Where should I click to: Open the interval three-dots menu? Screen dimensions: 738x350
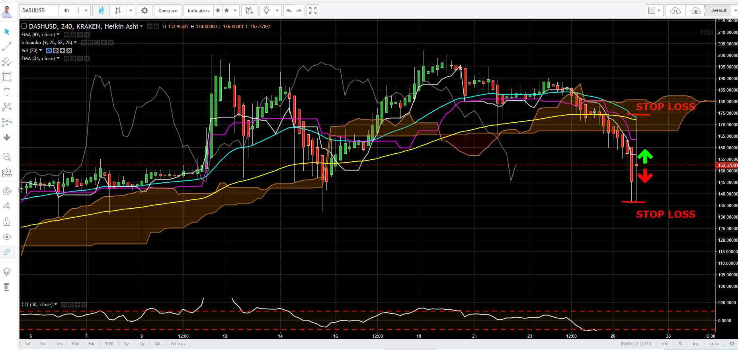tap(78, 10)
